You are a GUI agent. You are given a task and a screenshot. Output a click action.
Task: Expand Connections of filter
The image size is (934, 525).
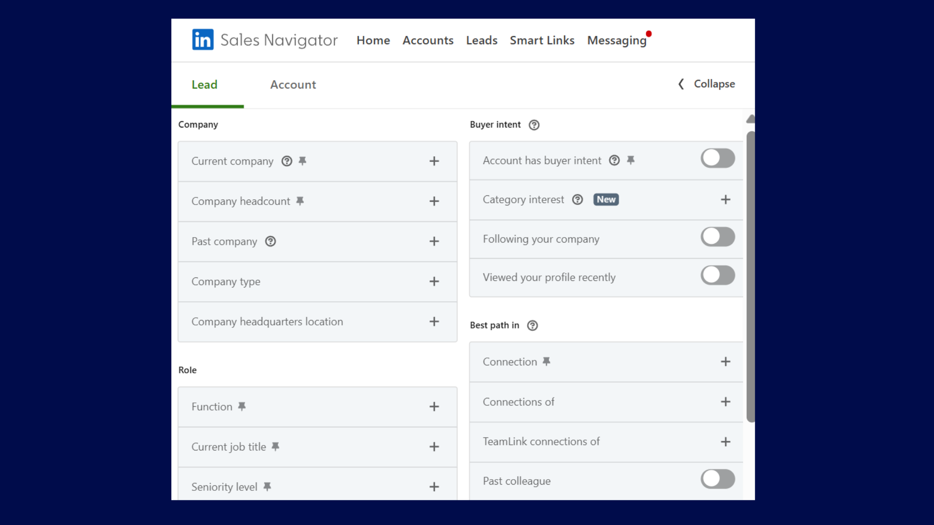(x=726, y=401)
